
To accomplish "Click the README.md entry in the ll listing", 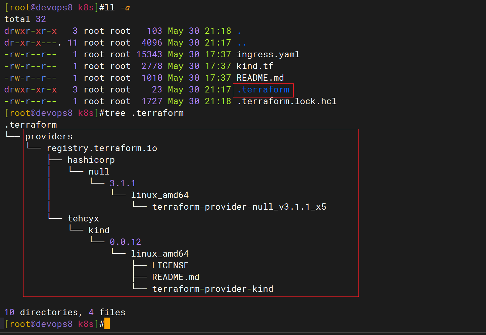I will click(x=260, y=78).
